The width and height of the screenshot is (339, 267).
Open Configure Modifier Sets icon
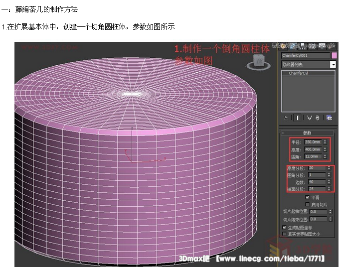pyautogui.click(x=330, y=118)
